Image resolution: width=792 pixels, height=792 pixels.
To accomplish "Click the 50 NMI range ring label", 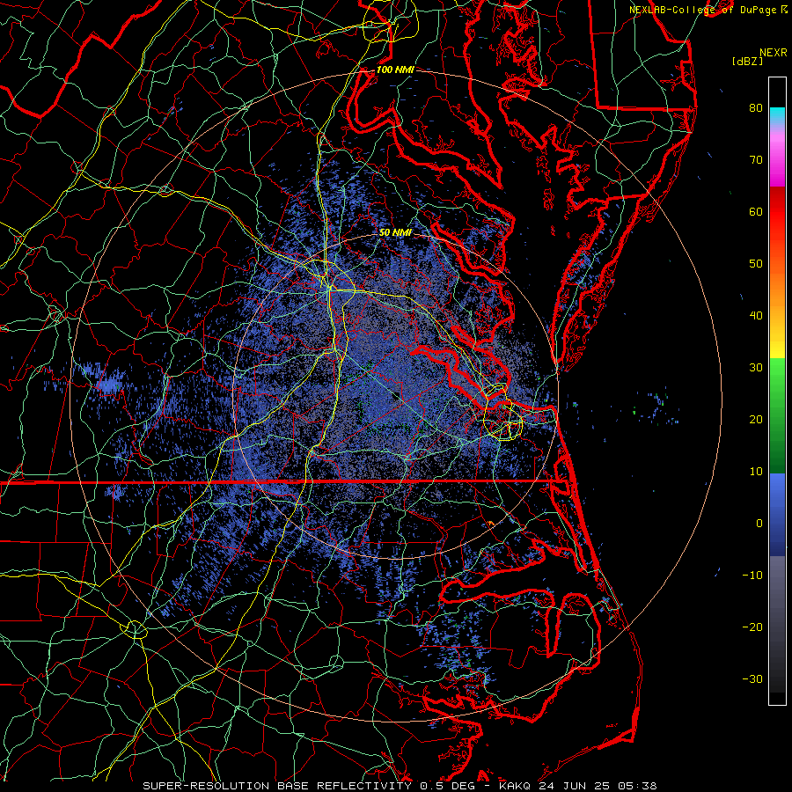I will pyautogui.click(x=395, y=233).
